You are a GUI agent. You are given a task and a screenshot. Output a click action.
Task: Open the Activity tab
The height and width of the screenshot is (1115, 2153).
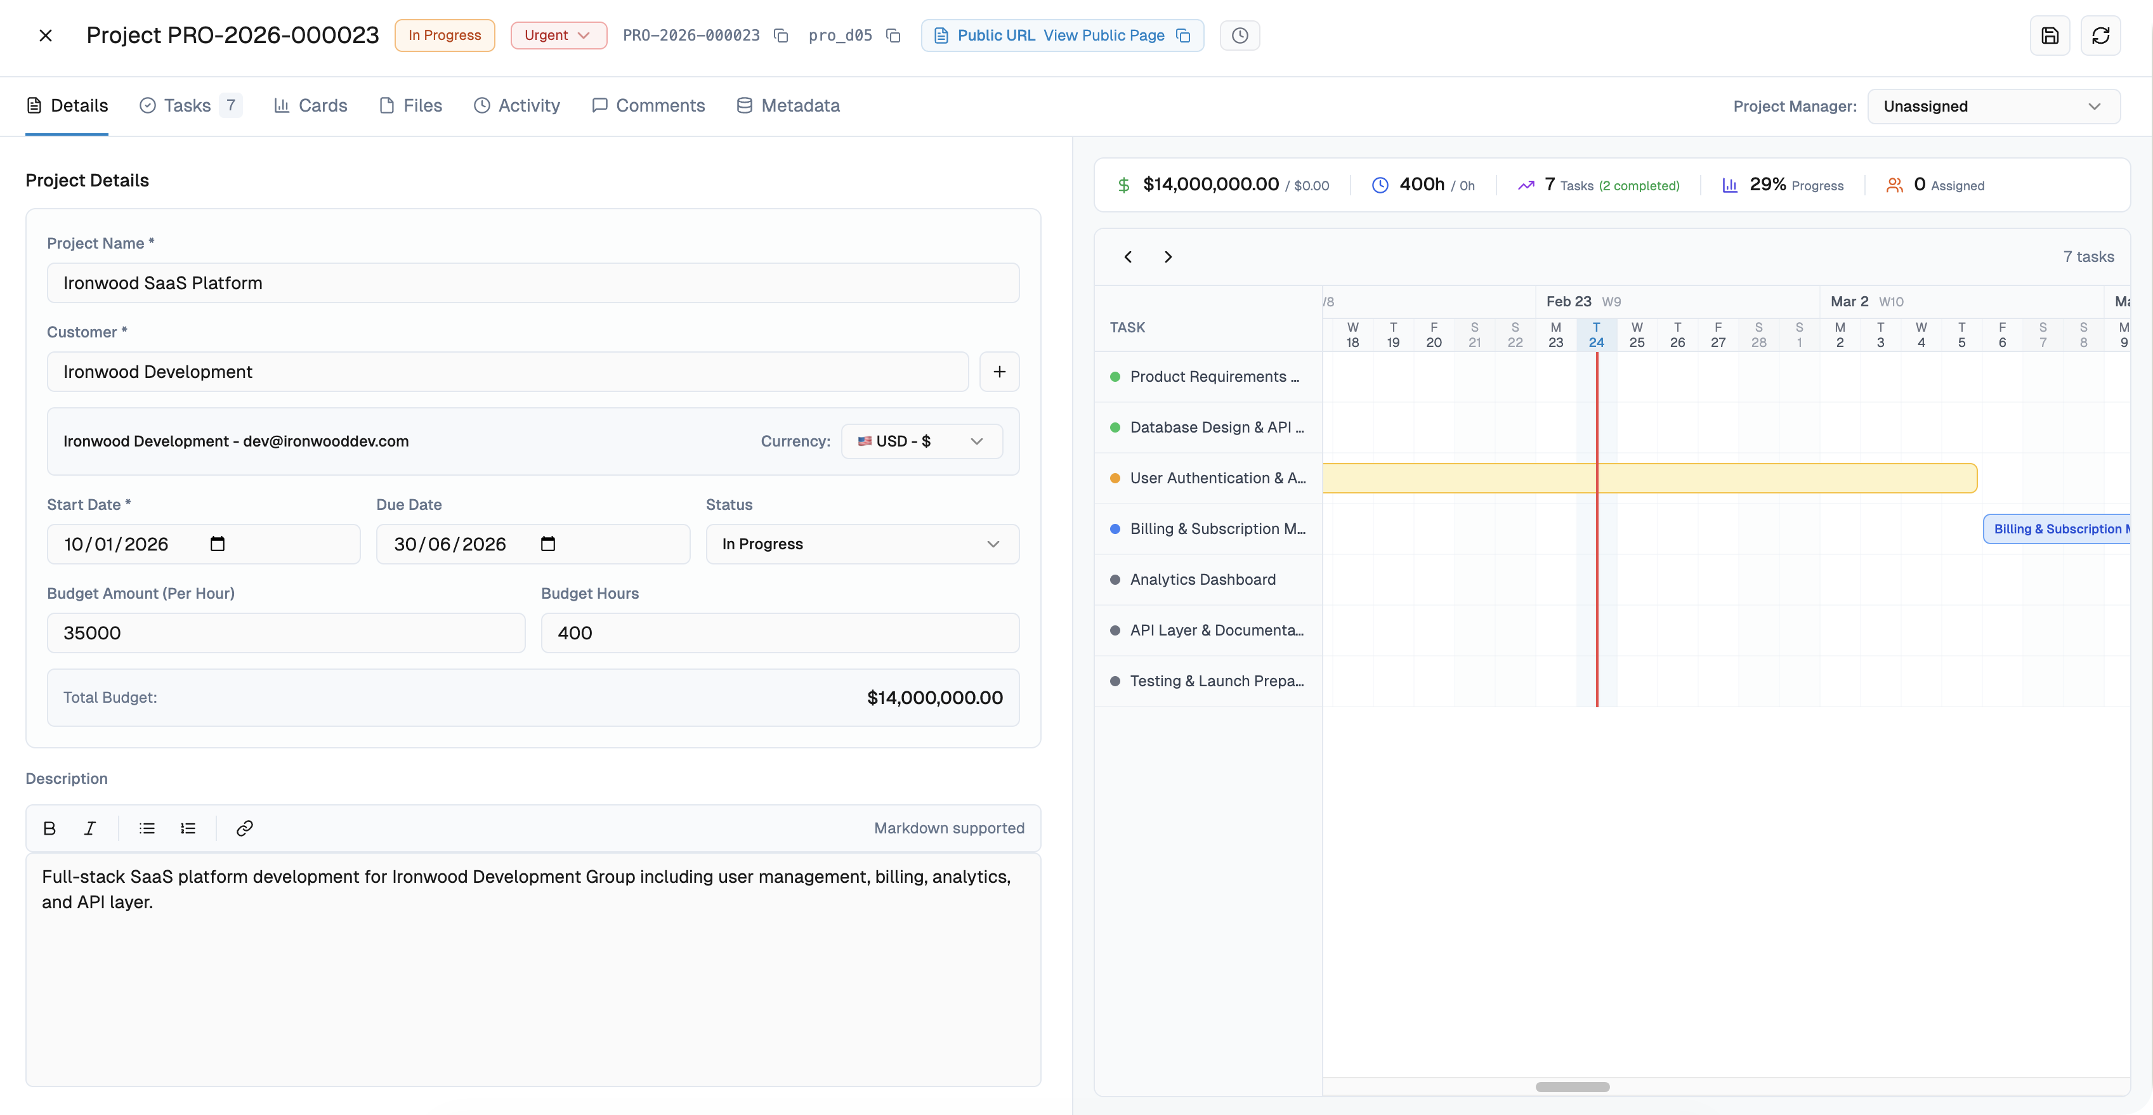pyautogui.click(x=518, y=105)
